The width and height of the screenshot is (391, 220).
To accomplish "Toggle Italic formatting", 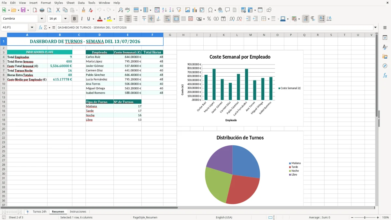I will 82,19.
